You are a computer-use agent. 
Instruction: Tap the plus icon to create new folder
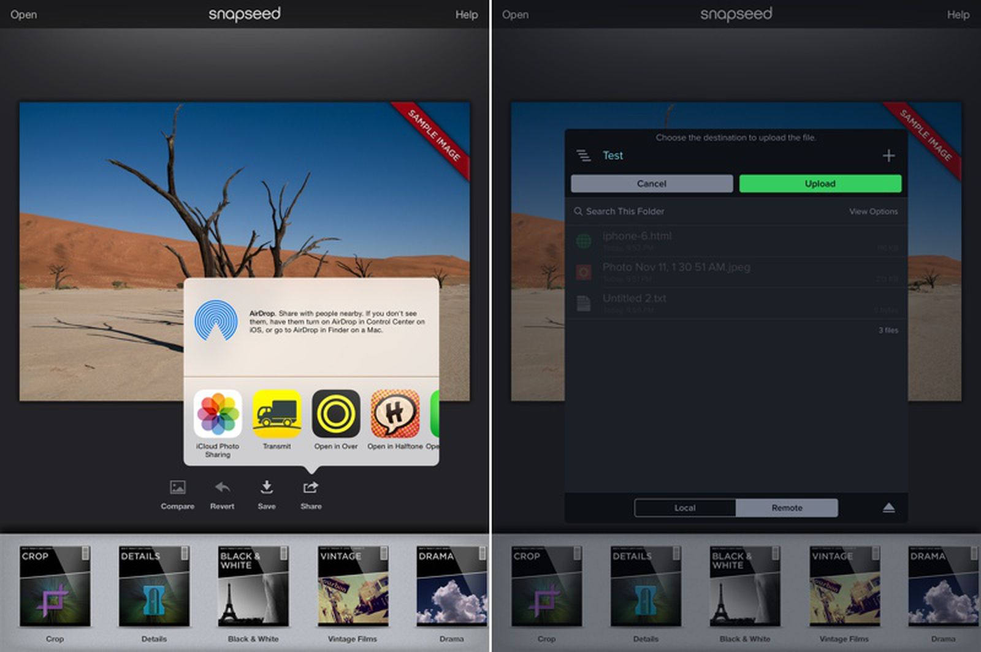coord(889,156)
